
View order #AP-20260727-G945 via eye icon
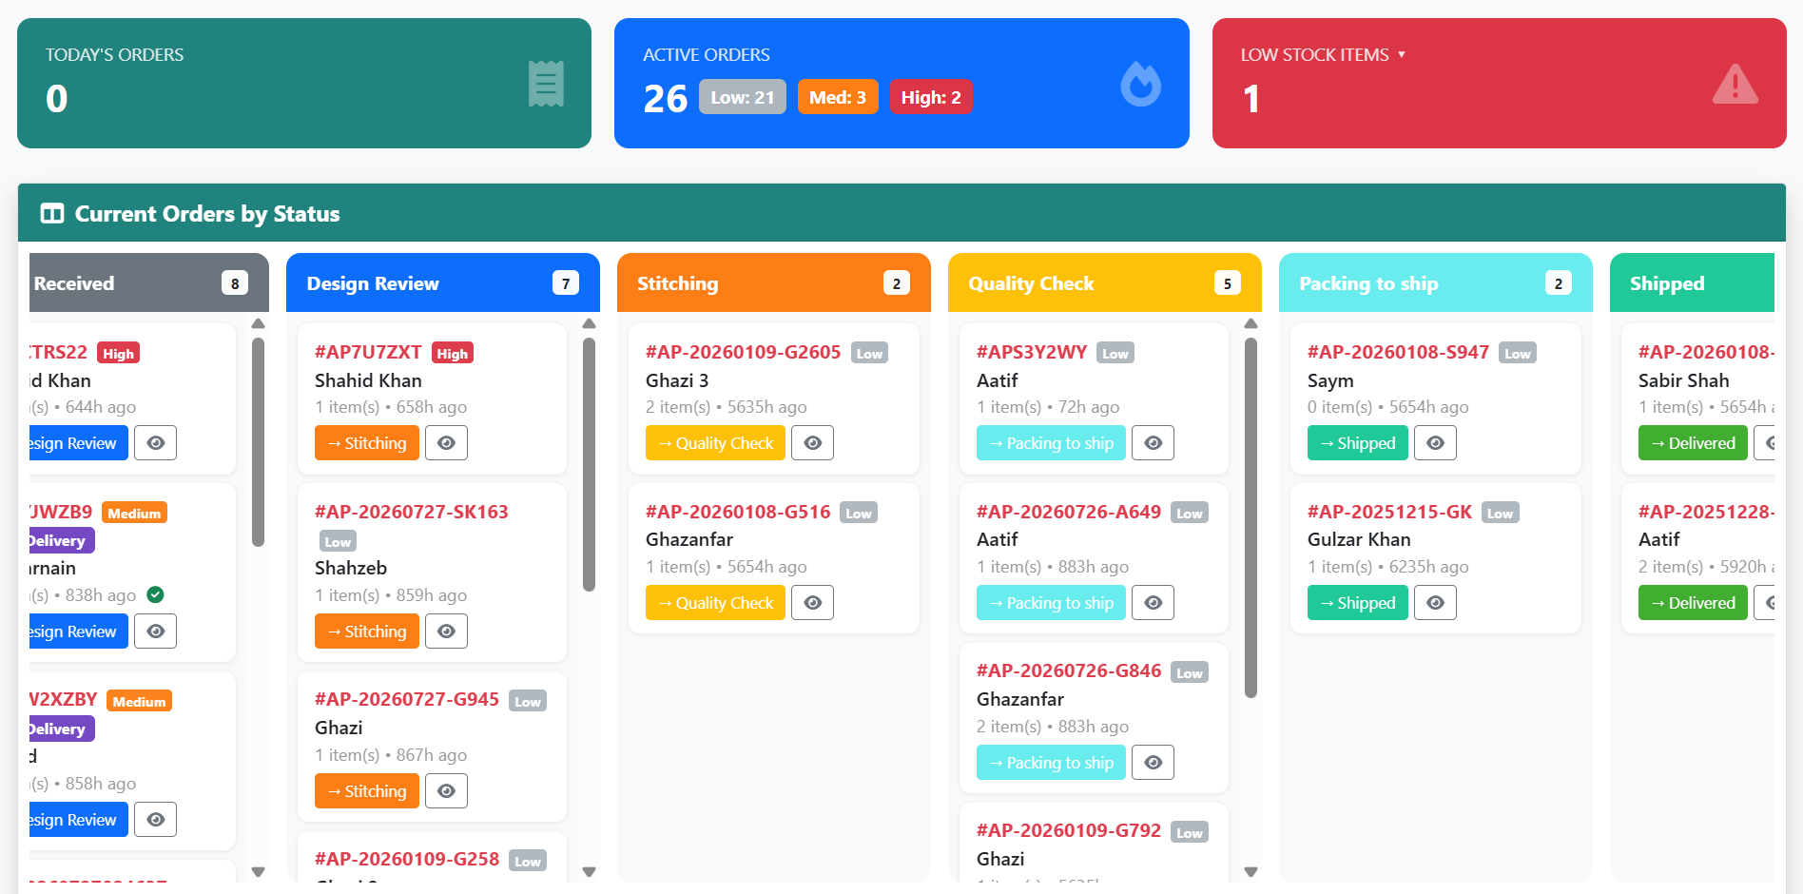[446, 791]
